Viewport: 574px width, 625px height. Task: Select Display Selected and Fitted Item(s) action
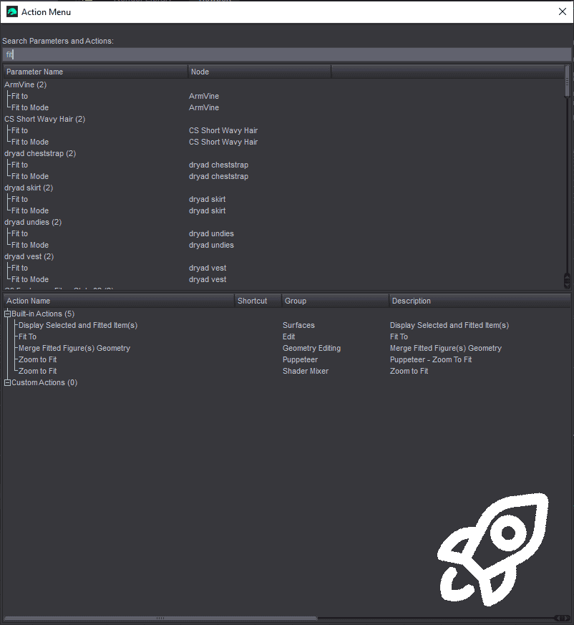coord(78,325)
